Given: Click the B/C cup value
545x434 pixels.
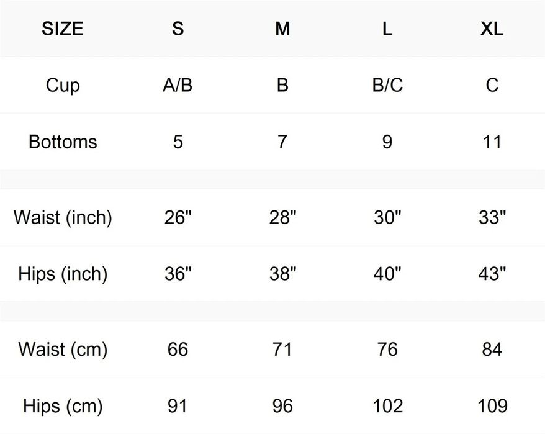Looking at the screenshot, I should coord(387,85).
